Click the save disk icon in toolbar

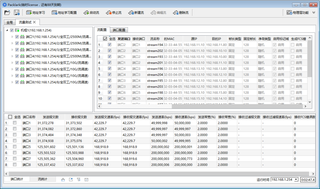tap(17, 13)
